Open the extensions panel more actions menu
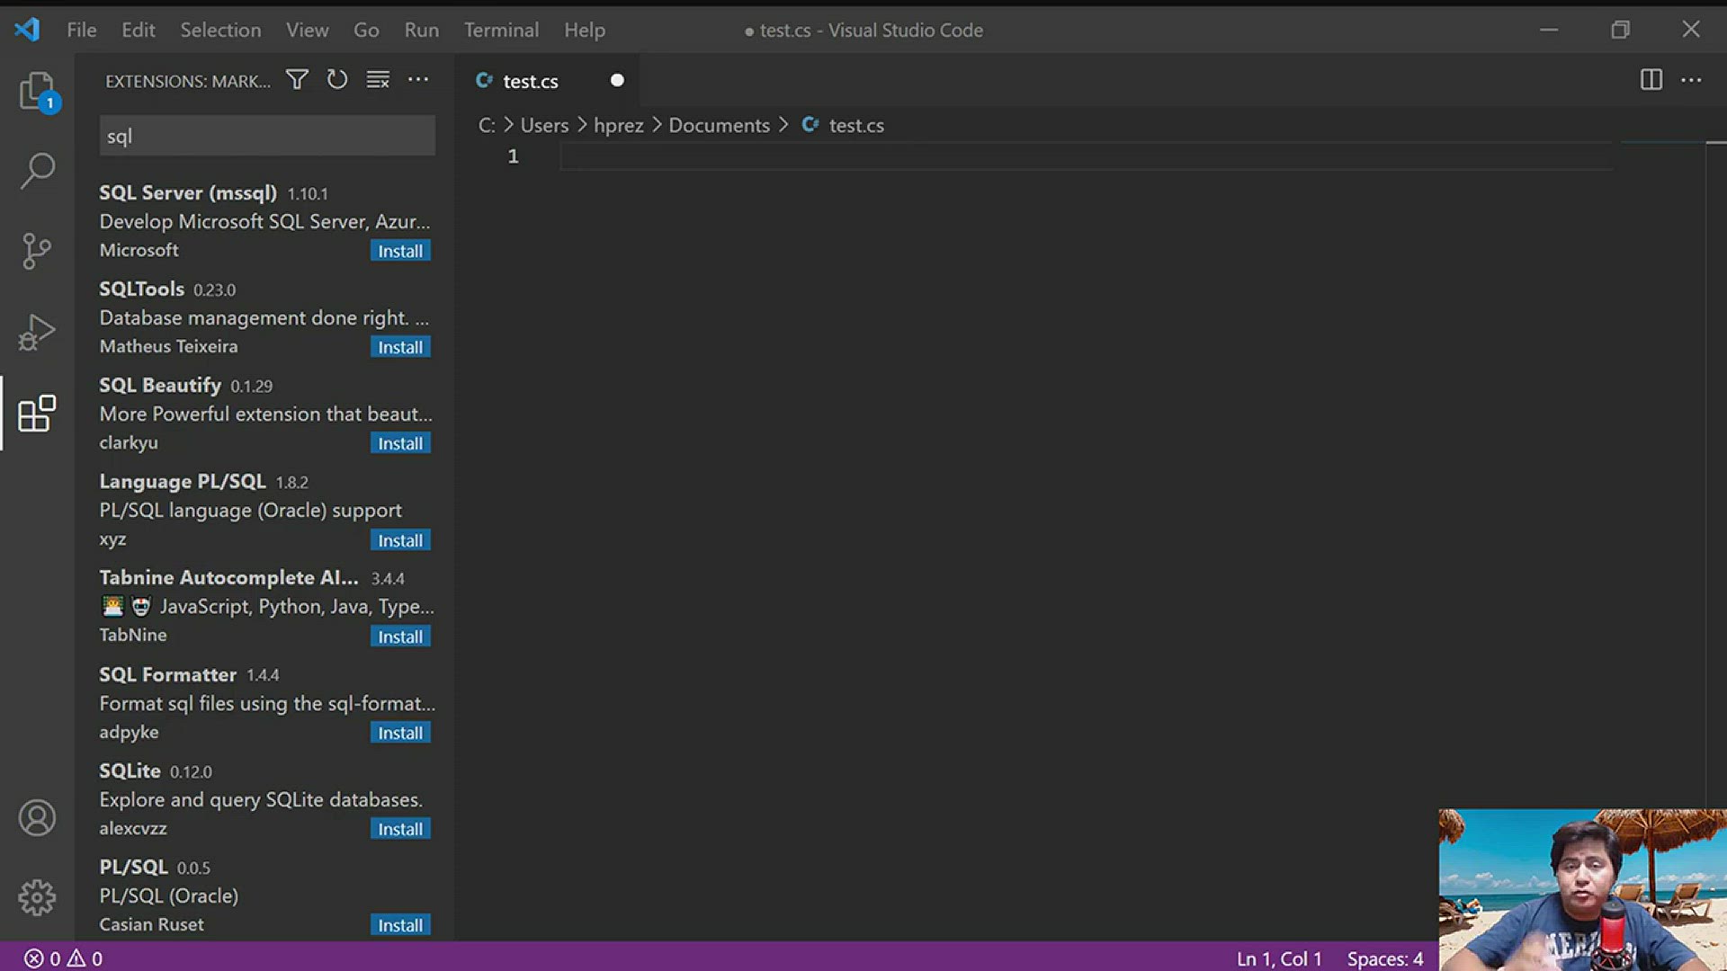This screenshot has width=1727, height=971. (418, 80)
